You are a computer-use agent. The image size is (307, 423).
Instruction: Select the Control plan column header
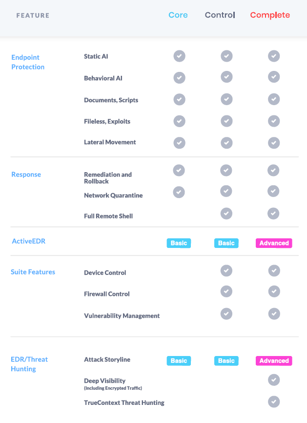220,15
